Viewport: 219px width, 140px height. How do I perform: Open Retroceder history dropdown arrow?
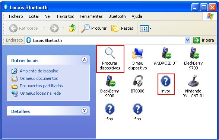point(44,28)
